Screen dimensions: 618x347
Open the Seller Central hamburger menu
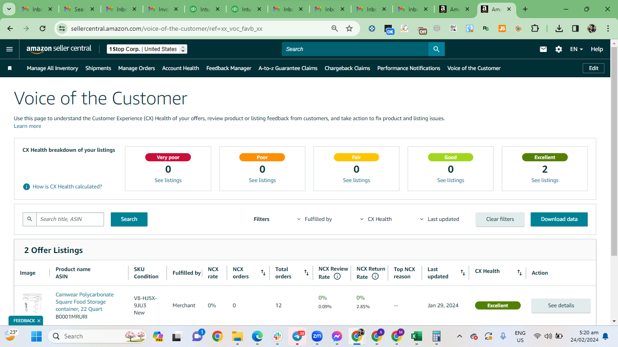click(x=10, y=49)
